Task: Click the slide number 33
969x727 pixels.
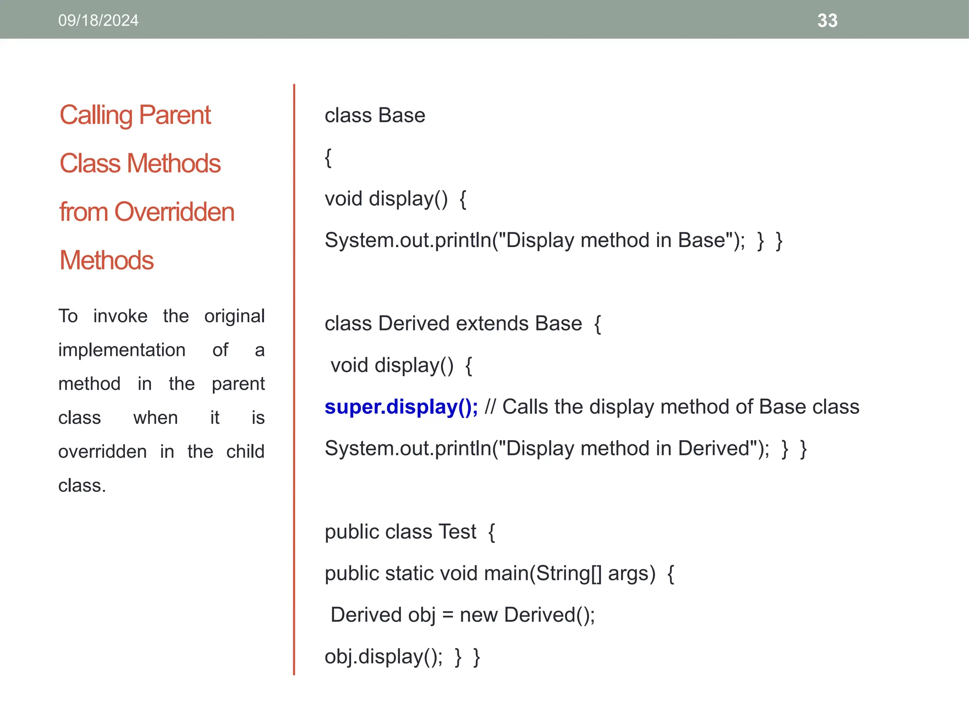Action: [828, 20]
